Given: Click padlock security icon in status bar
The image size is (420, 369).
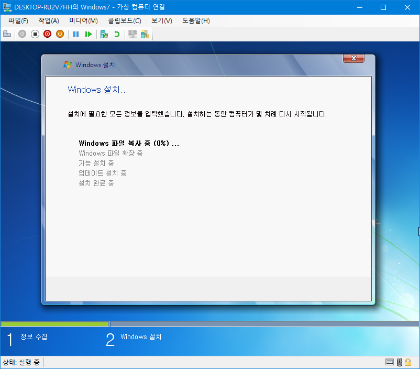Looking at the screenshot, I should pos(408,362).
